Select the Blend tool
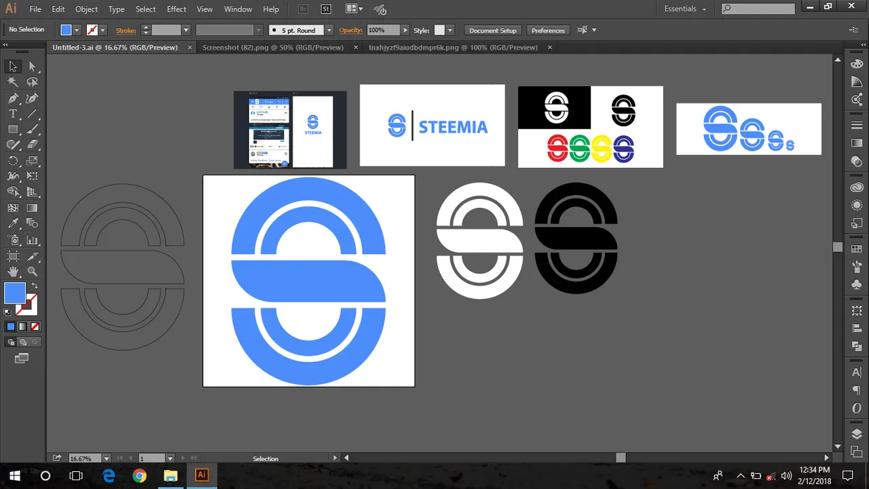Screen dimensions: 869x489 (32, 223)
